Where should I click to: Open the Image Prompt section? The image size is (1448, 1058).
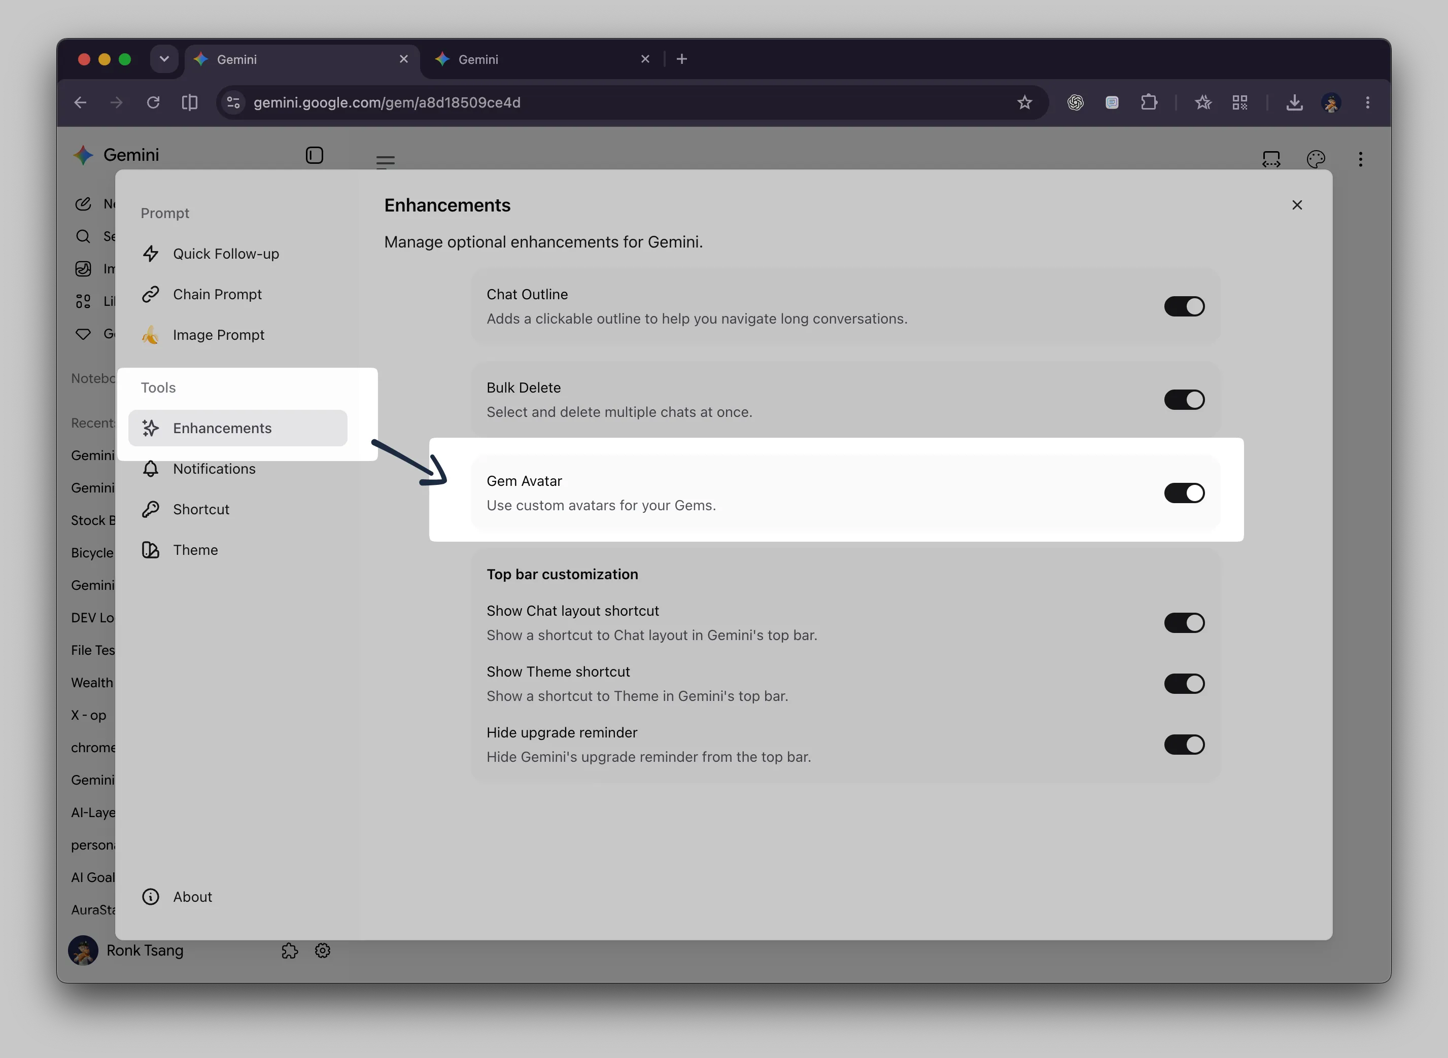pos(238,335)
